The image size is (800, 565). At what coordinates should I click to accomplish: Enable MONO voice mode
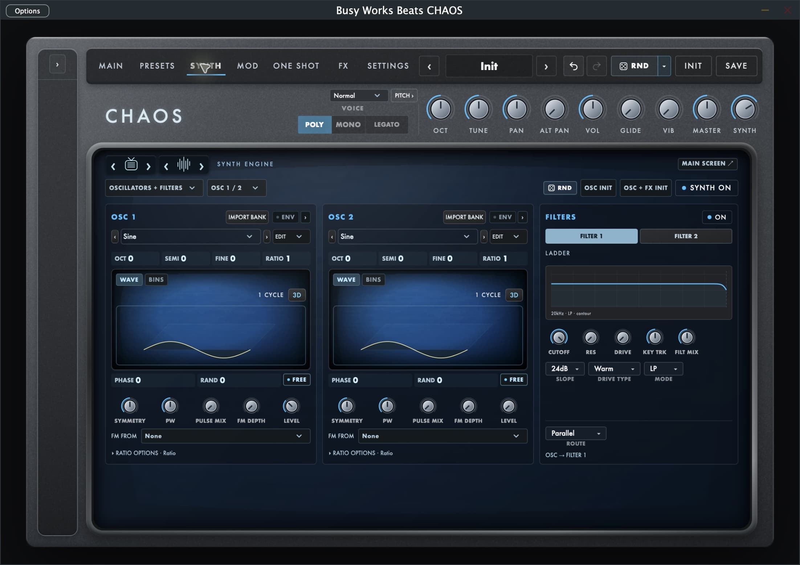click(348, 125)
